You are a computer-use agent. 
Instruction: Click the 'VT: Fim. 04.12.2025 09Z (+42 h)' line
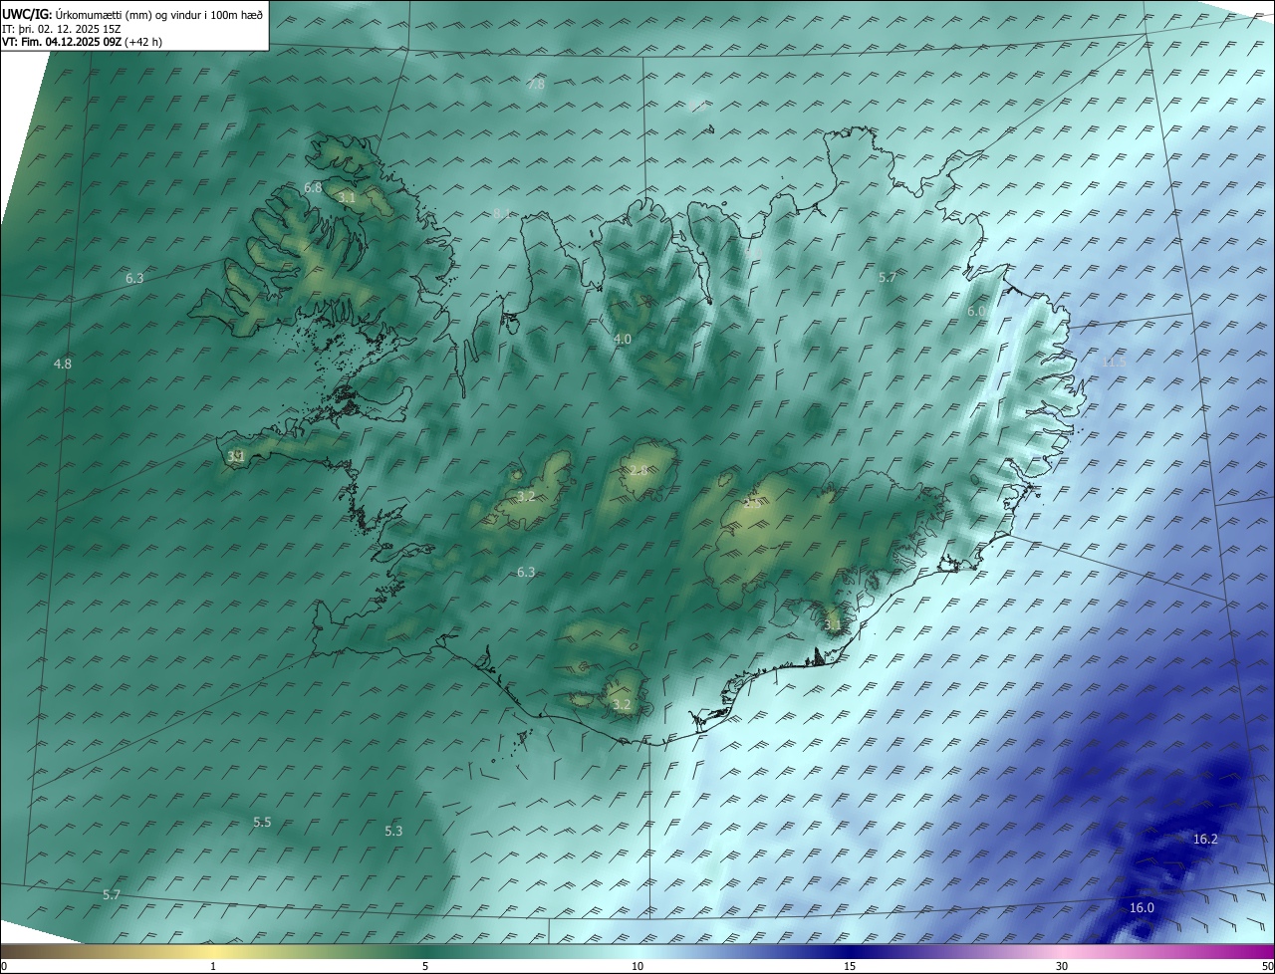coord(82,42)
